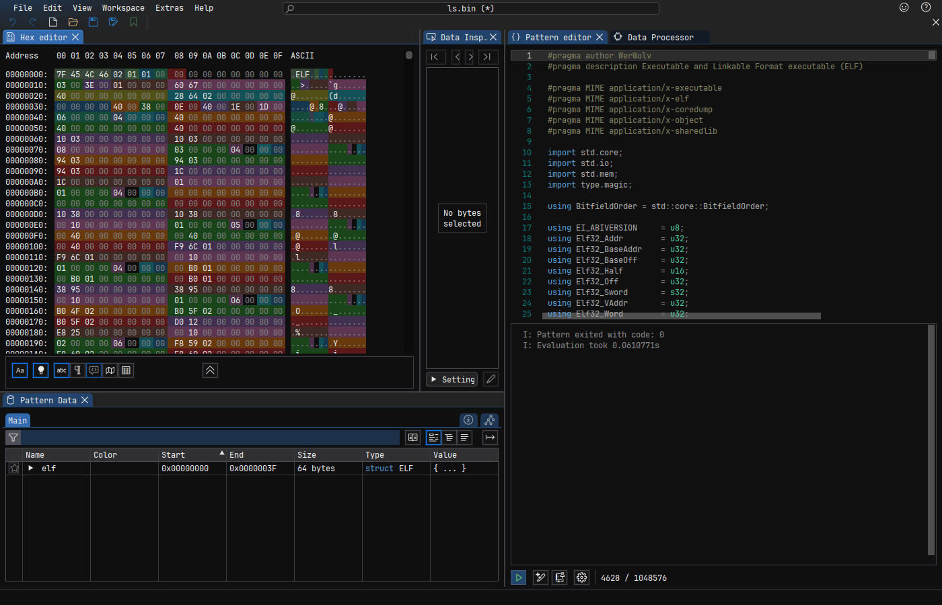The image size is (942, 605).
Task: Collapse the hex editor footer with double chevron
Action: click(x=210, y=370)
